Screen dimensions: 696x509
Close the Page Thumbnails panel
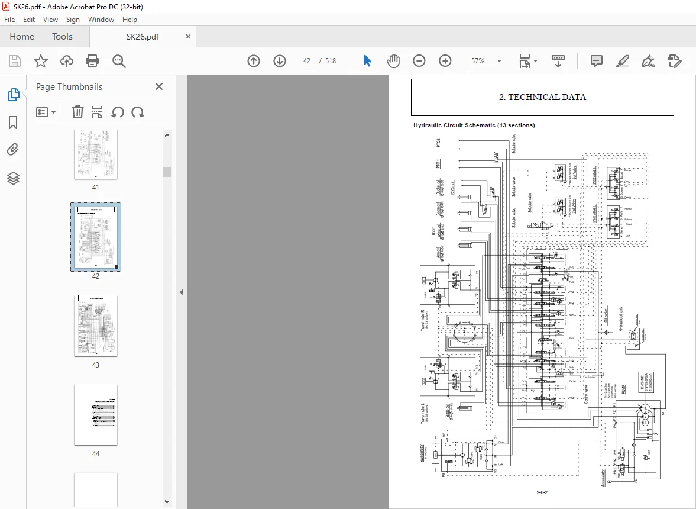tap(159, 86)
